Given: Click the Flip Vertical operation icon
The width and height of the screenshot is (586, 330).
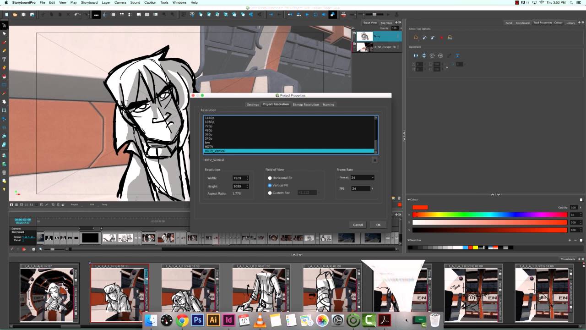Looking at the screenshot, I should pyautogui.click(x=424, y=55).
